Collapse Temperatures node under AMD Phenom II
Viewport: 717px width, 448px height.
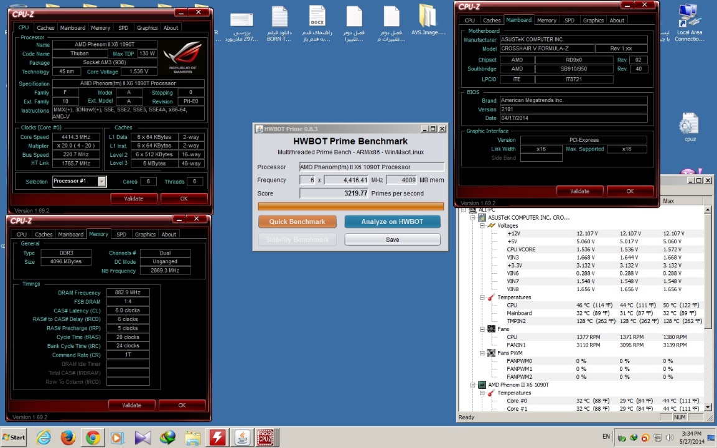[x=482, y=393]
